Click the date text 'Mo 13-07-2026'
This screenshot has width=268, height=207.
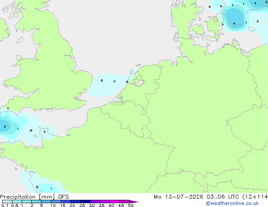click(x=178, y=197)
